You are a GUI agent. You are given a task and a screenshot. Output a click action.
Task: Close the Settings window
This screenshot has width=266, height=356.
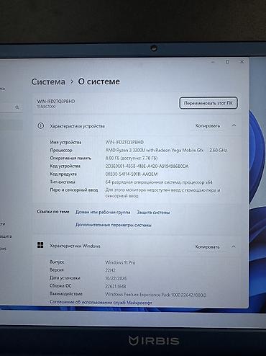click(x=242, y=62)
